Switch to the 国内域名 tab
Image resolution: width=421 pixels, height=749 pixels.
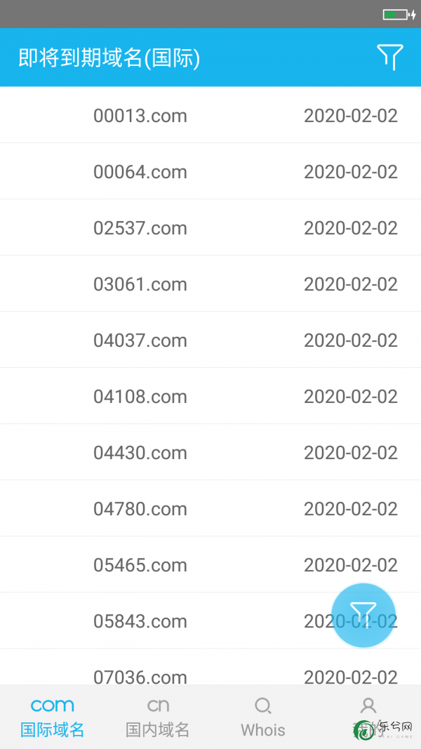[x=157, y=729]
